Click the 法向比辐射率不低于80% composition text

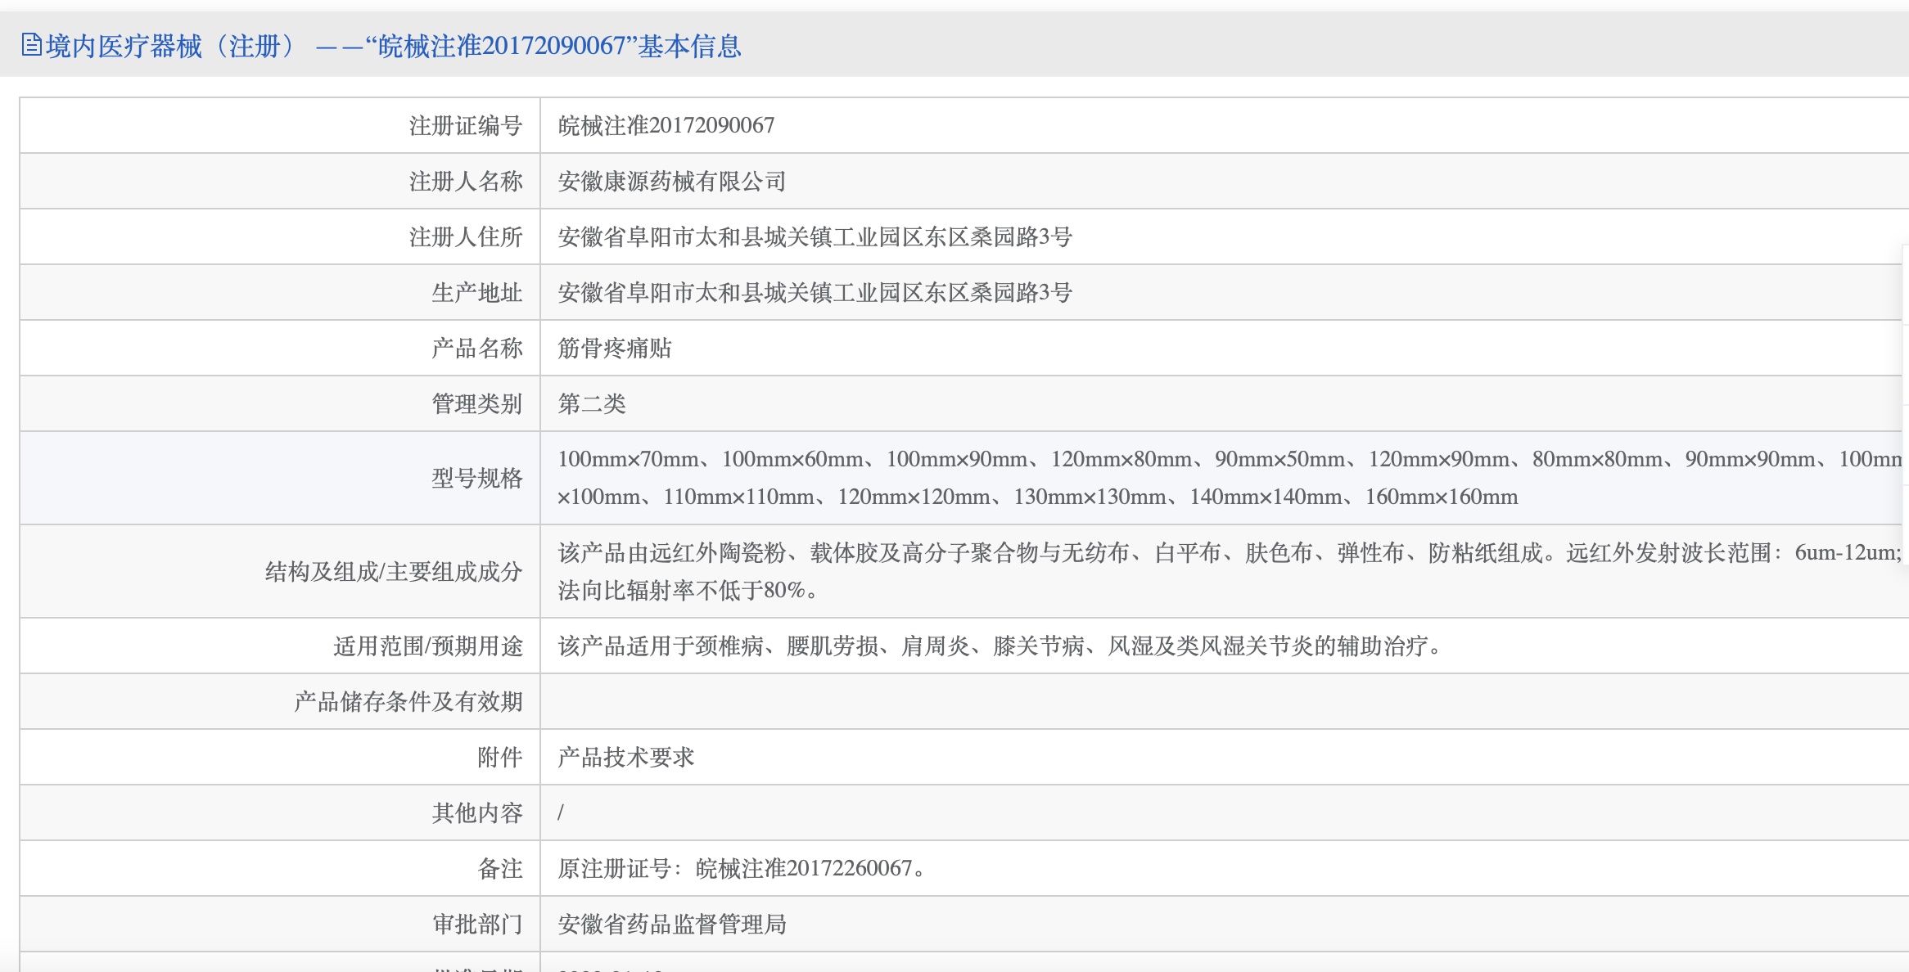686,590
